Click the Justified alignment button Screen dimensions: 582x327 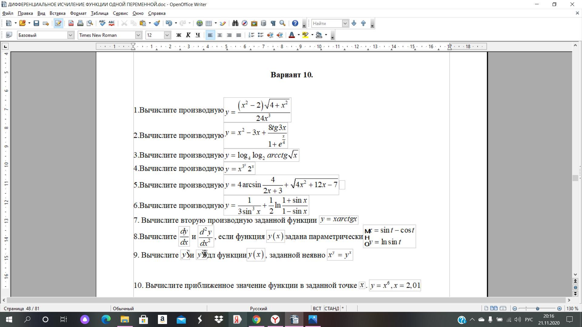coord(239,35)
